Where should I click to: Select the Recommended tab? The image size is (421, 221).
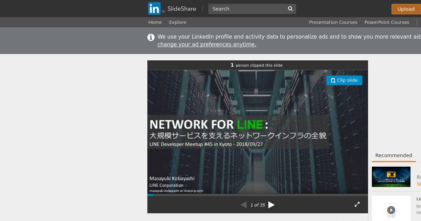pos(394,156)
